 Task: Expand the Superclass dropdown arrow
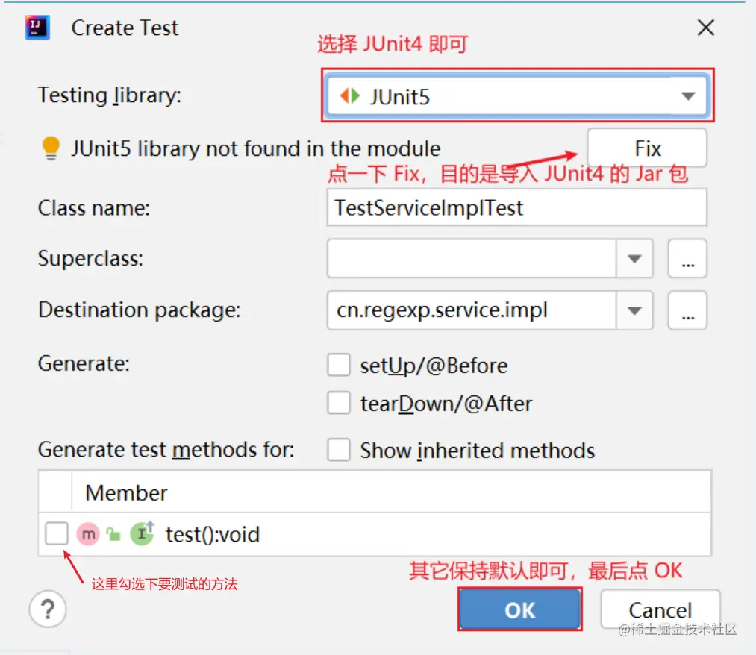[x=634, y=258]
